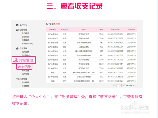The image size is (158, 118).
Task: Click the 商品 column header
Action: (84, 29)
